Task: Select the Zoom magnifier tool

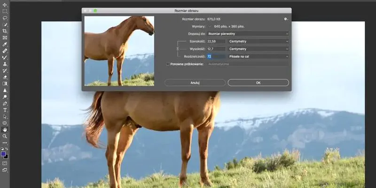Action: tap(5, 136)
